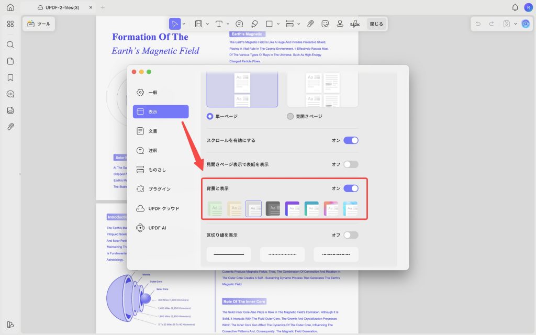The width and height of the screenshot is (536, 335).
Task: Select the dark gray background theme swatch
Action: 273,208
